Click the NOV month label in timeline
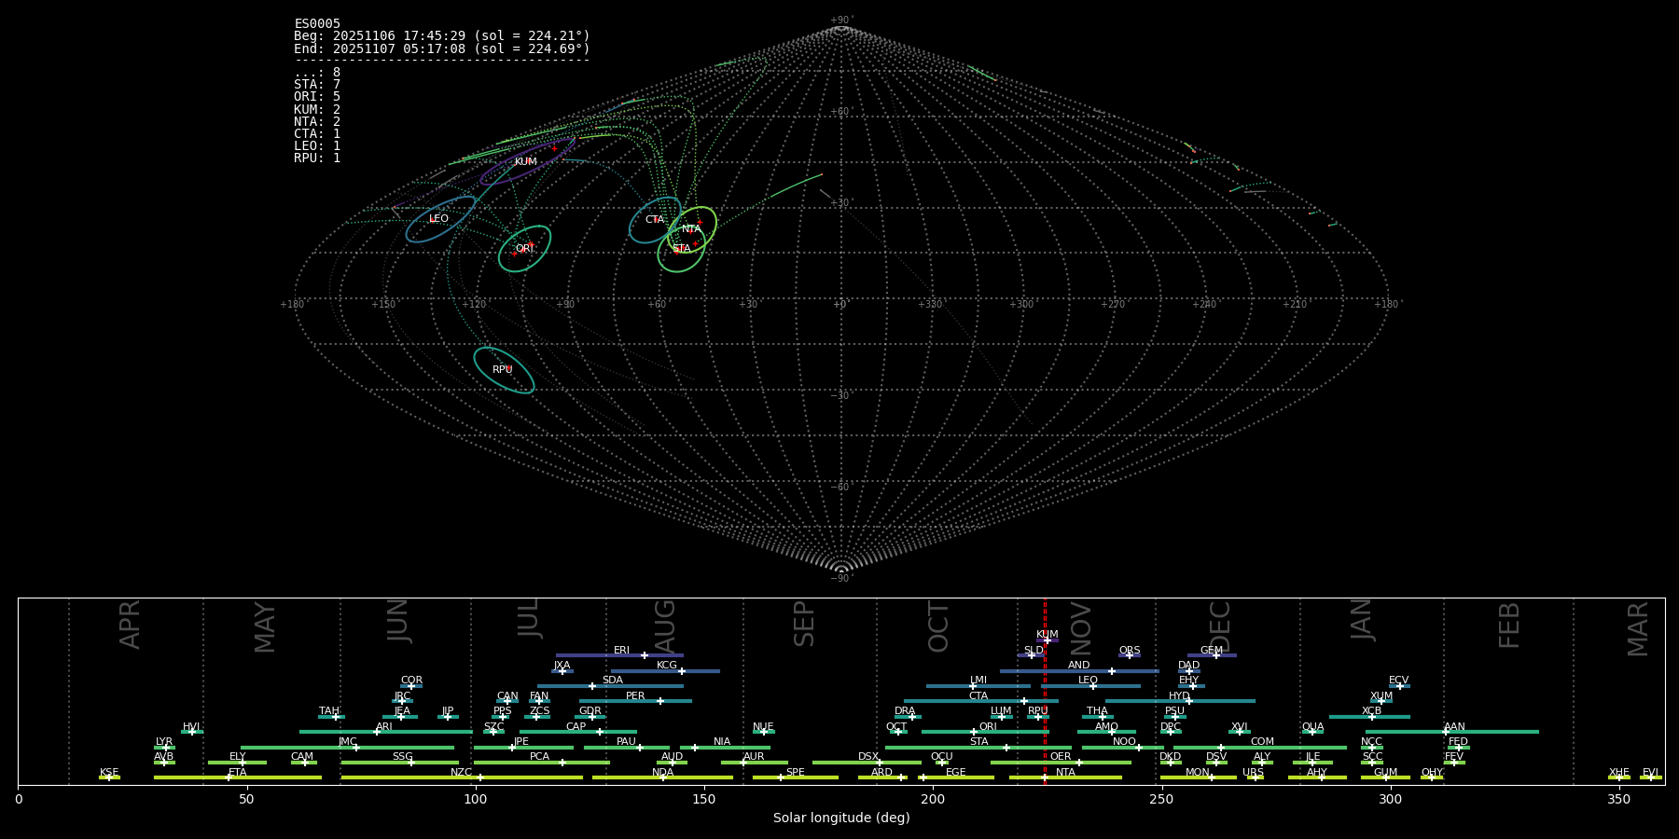This screenshot has height=839, width=1679. click(1081, 627)
